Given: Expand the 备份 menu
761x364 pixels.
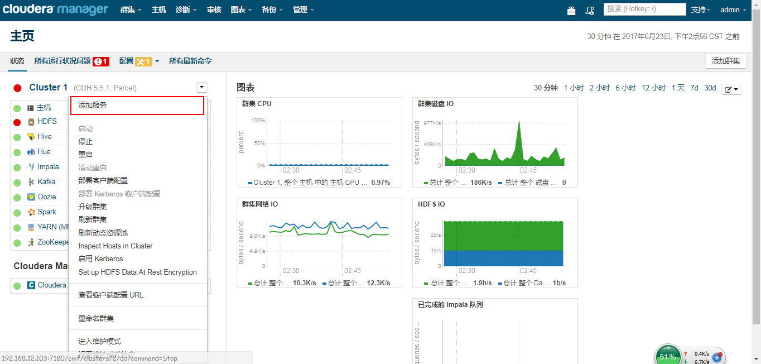Looking at the screenshot, I should (272, 10).
